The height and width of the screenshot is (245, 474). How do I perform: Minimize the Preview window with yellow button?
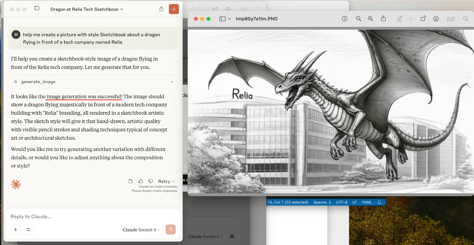point(202,19)
